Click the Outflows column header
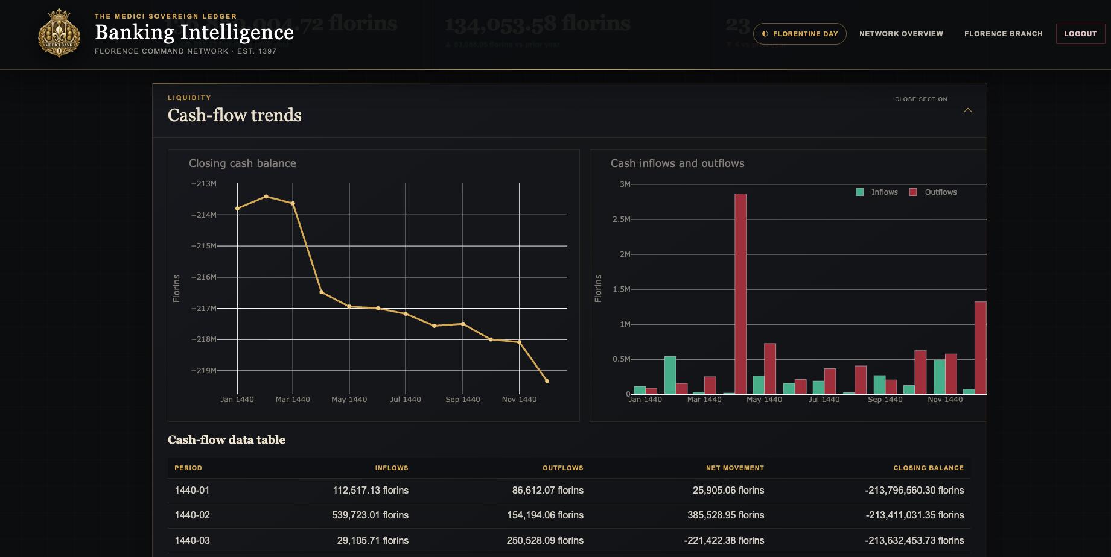 (563, 468)
